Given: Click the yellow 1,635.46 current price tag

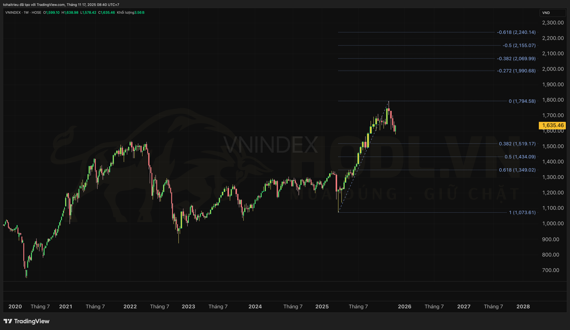Looking at the screenshot, I should pyautogui.click(x=553, y=126).
